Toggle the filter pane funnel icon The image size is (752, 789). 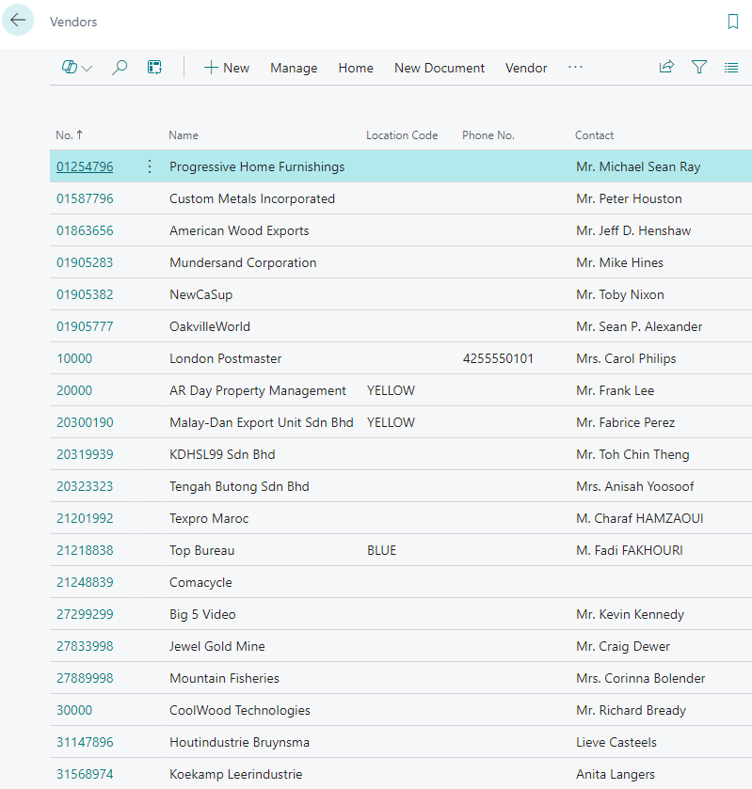(x=699, y=68)
